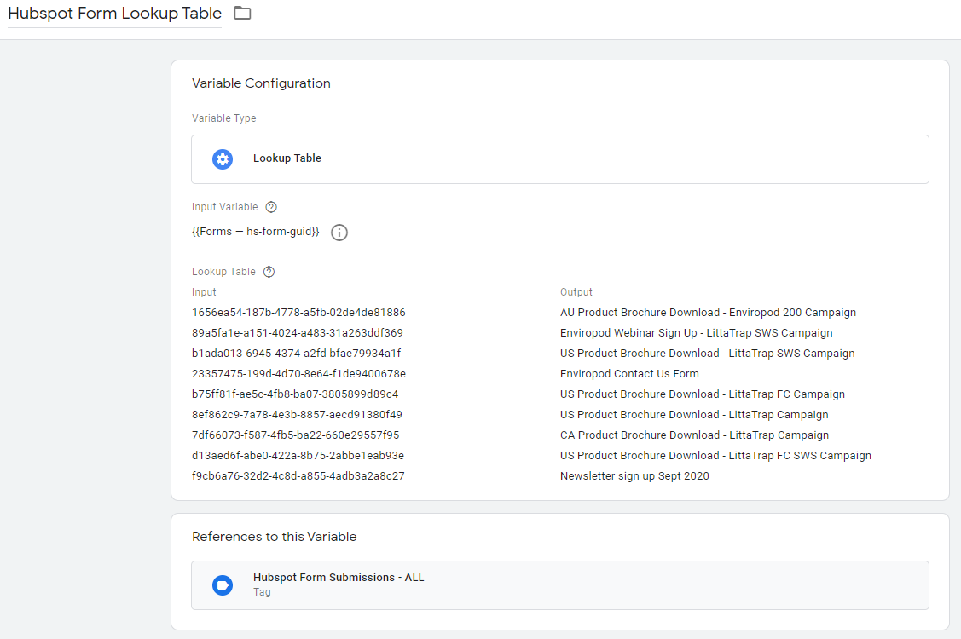Select the Enviropod Webinar Sign Up output

tap(697, 332)
